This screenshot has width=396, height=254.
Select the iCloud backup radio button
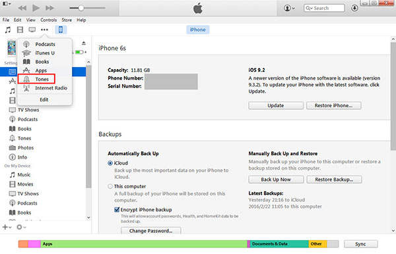coord(110,163)
